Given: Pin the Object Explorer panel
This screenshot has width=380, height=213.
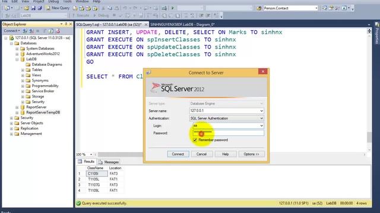Looking at the screenshot, I should click(x=66, y=24).
